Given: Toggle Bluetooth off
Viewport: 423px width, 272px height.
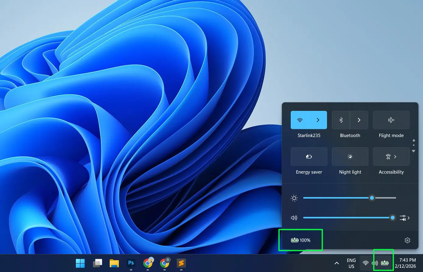Looking at the screenshot, I should (340, 120).
